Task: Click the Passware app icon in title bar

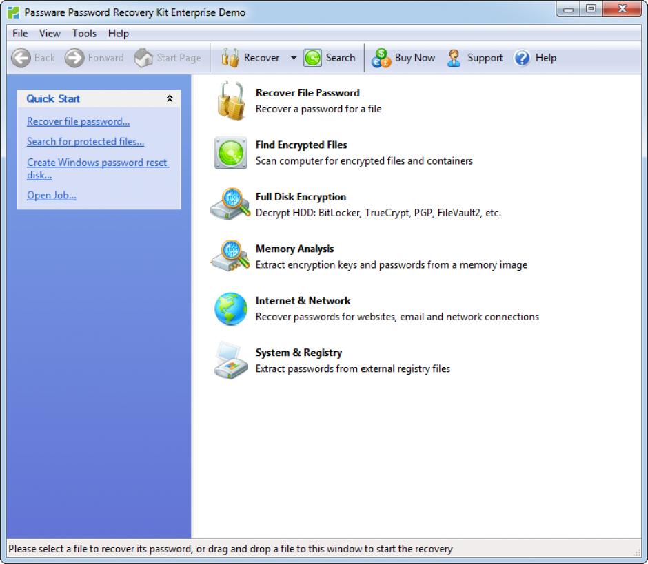Action: [x=13, y=12]
